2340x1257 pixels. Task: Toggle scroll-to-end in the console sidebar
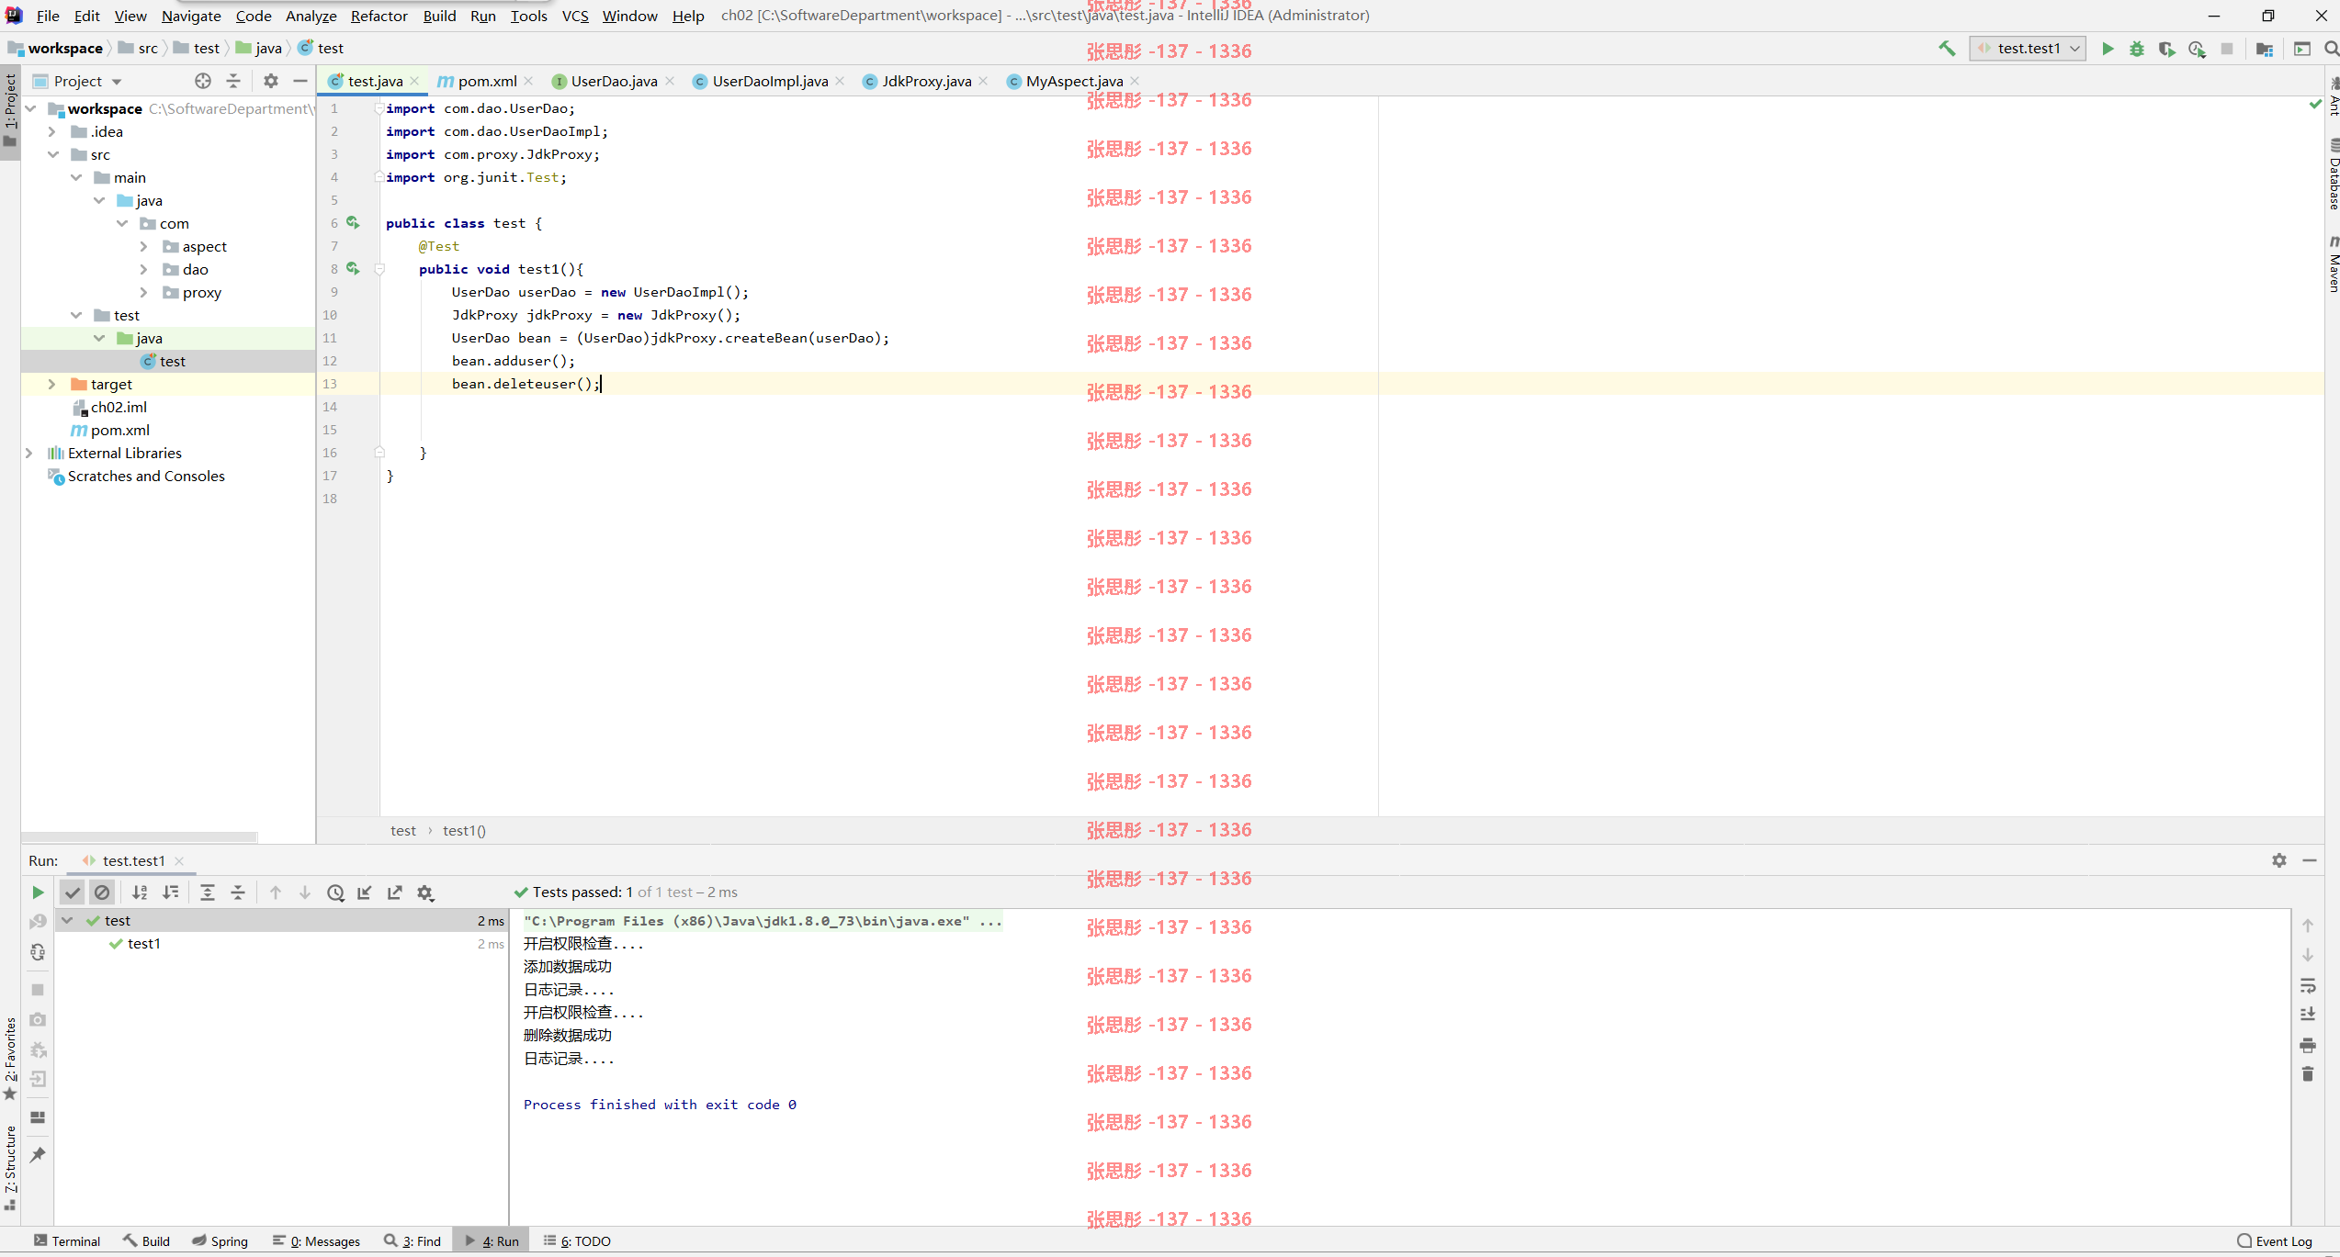2308,1015
